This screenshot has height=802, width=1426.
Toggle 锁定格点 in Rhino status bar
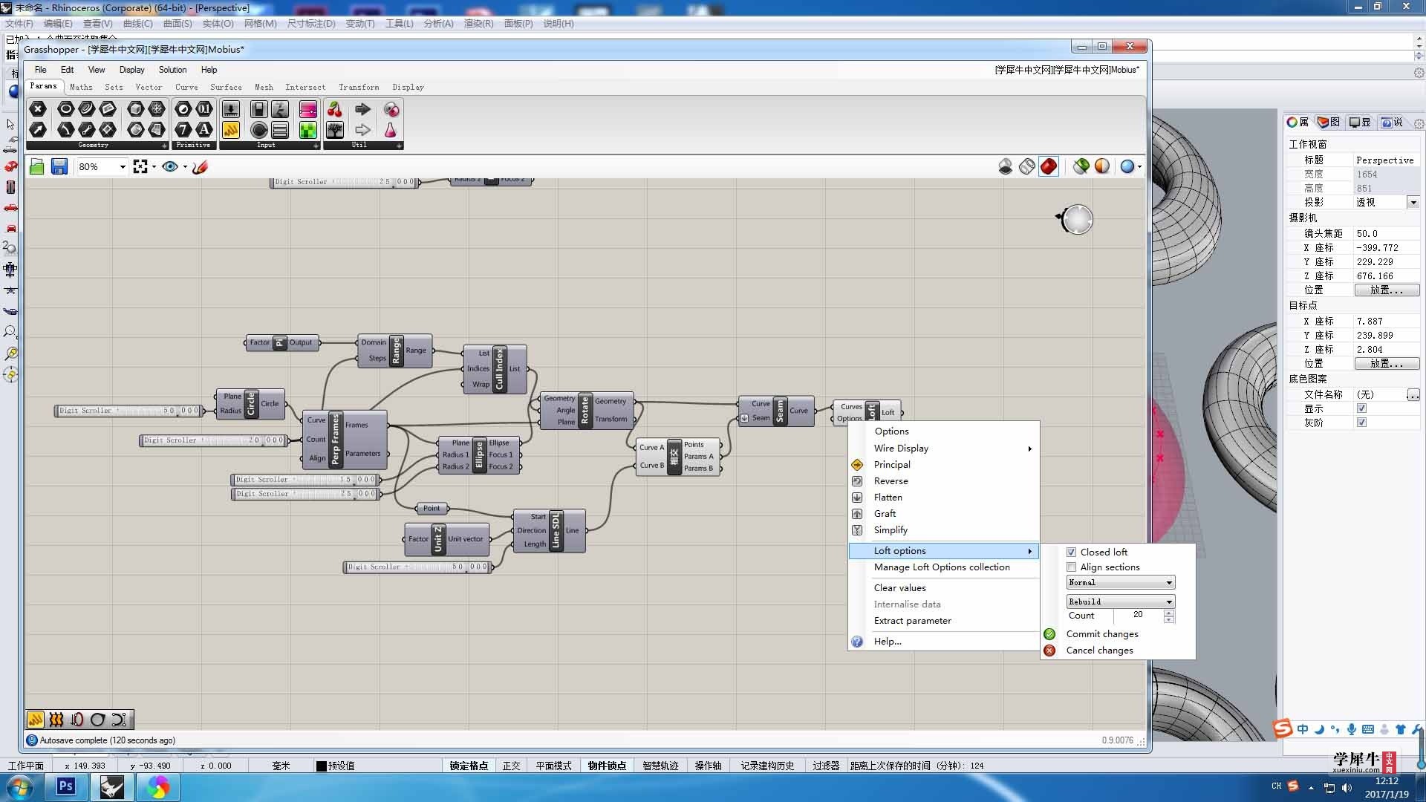[469, 766]
